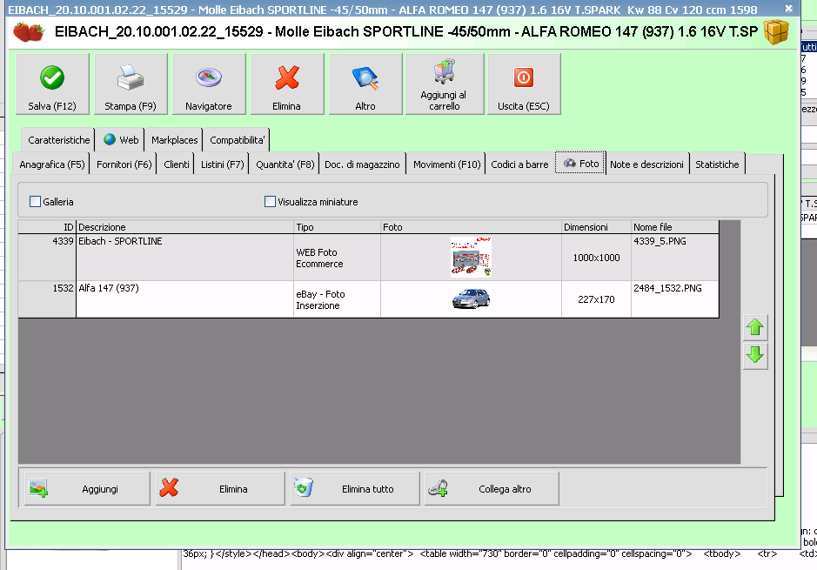Open Note e descrizioni tab
This screenshot has height=570, width=817.
[x=646, y=164]
